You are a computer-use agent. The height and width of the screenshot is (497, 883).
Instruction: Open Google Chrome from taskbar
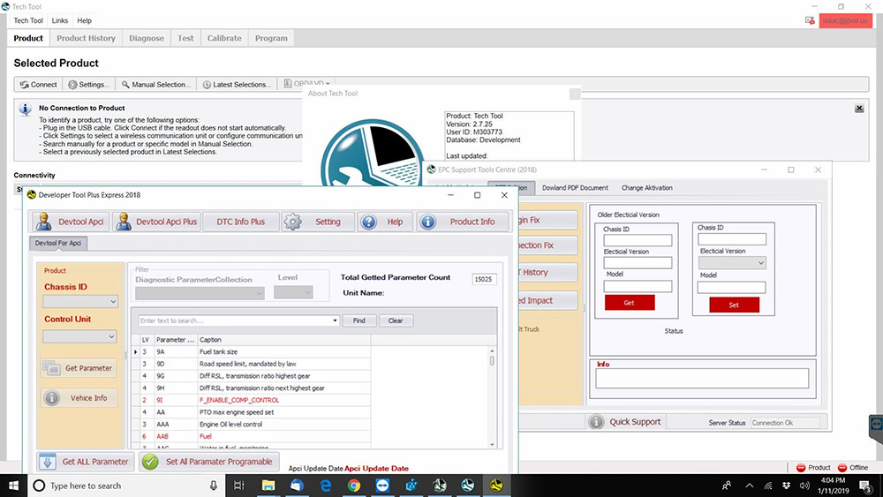click(x=354, y=486)
